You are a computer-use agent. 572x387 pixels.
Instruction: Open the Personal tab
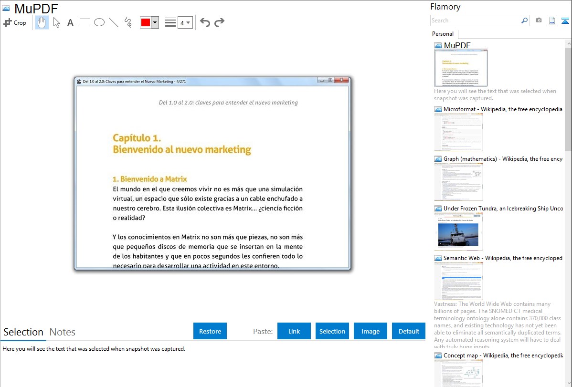click(443, 34)
